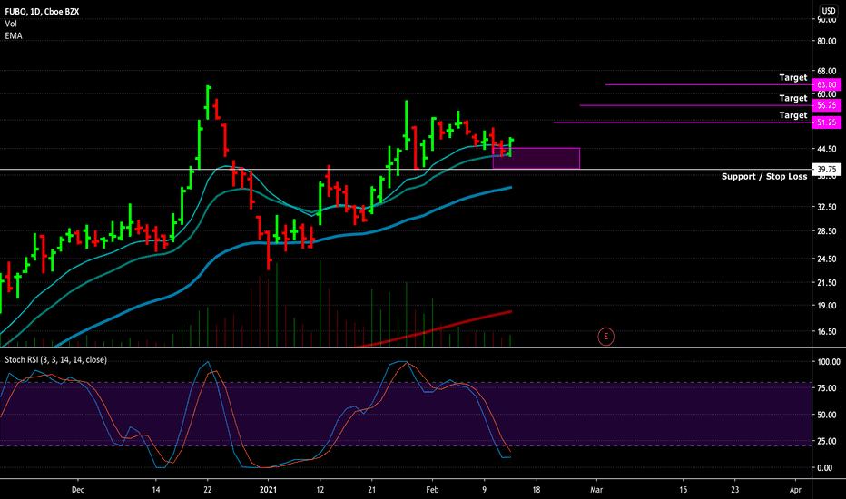Image resolution: width=846 pixels, height=499 pixels.
Task: Click the 25.00 Stoch RSI axis label
Action: pyautogui.click(x=827, y=441)
